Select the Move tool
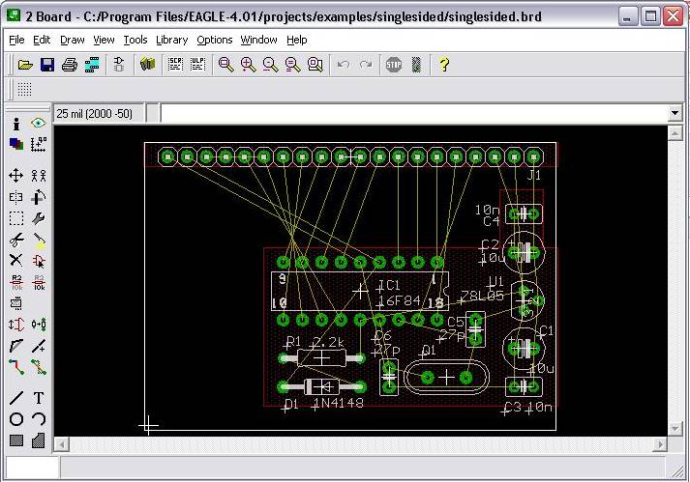 (x=16, y=176)
